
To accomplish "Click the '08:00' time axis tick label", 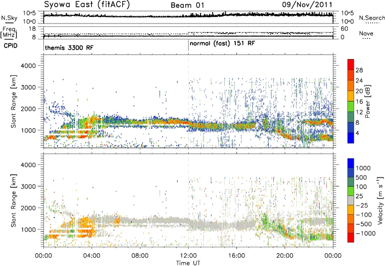I will [140, 256].
